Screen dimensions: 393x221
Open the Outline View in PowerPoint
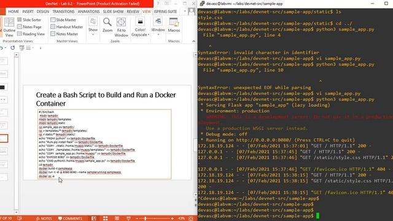(9, 27)
